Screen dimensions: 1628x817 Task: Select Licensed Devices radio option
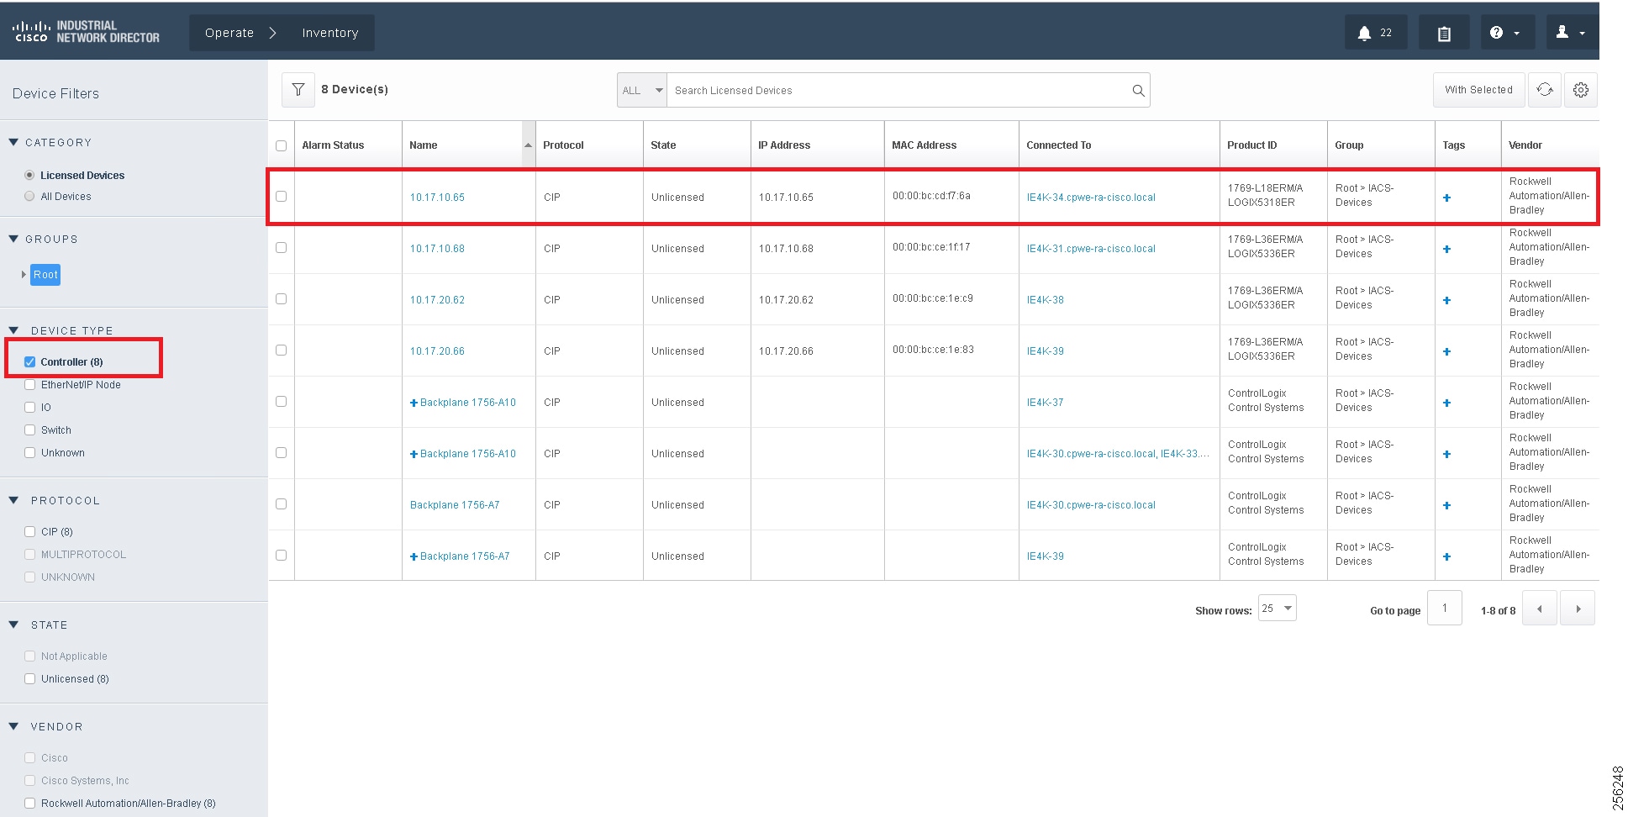coord(30,175)
